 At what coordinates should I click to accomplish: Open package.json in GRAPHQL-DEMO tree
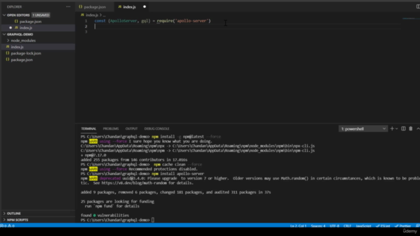pos(22,60)
